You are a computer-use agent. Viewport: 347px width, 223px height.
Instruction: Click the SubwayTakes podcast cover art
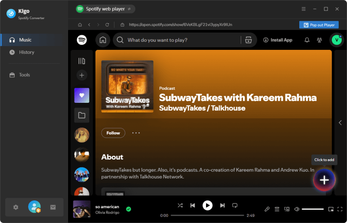(127, 86)
